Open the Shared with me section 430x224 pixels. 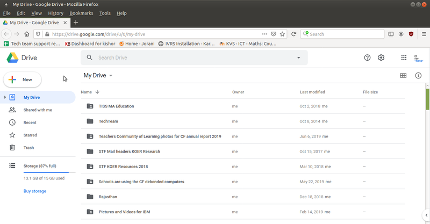[38, 110]
